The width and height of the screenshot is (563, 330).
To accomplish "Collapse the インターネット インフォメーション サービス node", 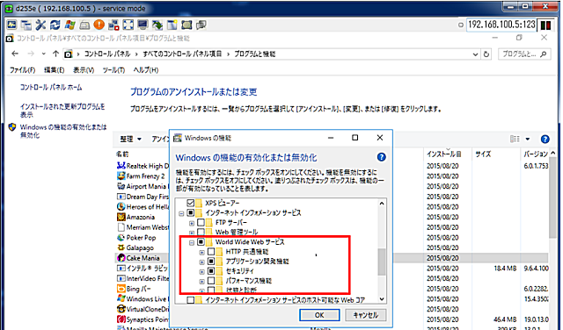I will 181,213.
